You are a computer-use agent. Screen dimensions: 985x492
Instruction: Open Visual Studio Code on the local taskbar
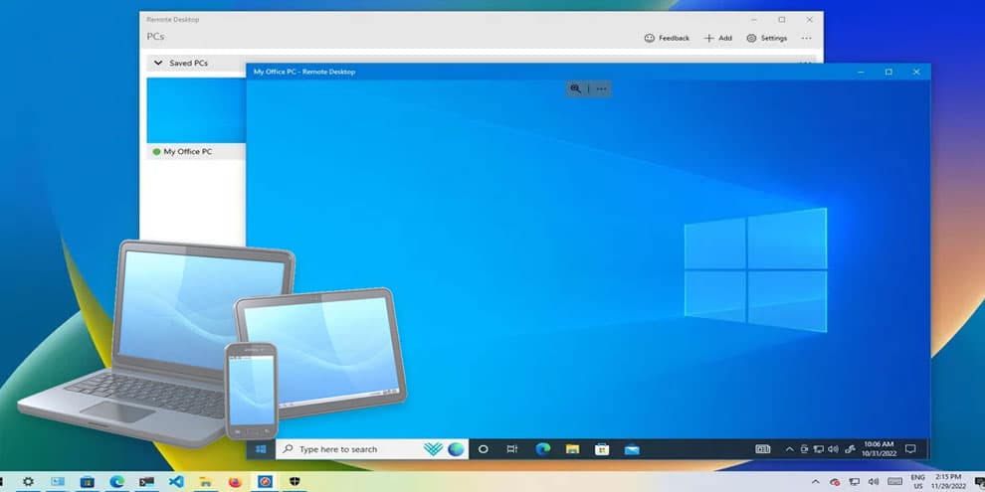point(176,482)
